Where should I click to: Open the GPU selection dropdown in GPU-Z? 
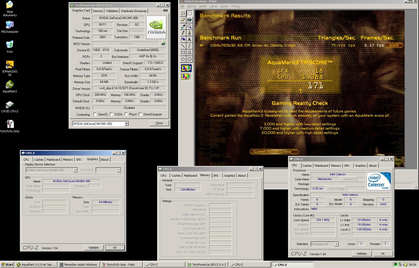pos(126,124)
